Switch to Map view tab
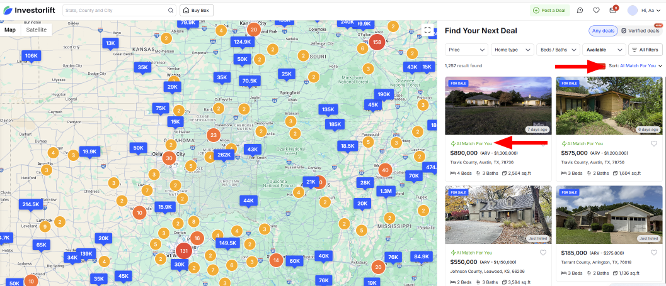The width and height of the screenshot is (666, 286). pos(10,30)
